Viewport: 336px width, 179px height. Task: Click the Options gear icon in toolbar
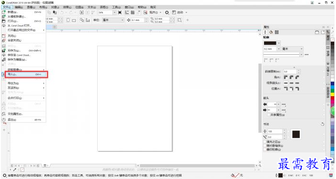pyautogui.click(x=167, y=12)
